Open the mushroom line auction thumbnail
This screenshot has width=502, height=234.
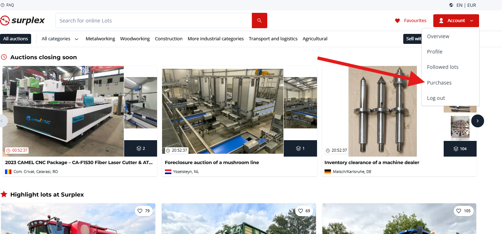[x=223, y=111]
